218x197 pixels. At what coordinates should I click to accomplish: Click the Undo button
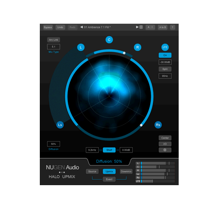60,27
